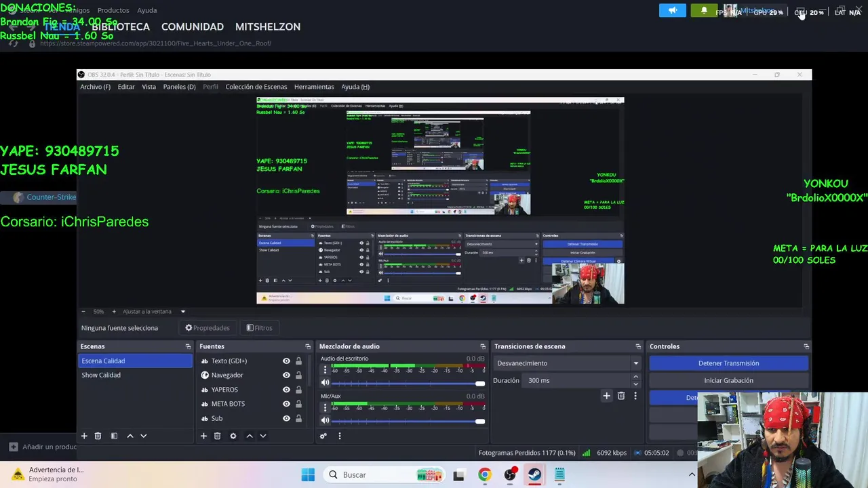Open transition properties three-dot icon
The height and width of the screenshot is (488, 868).
click(x=635, y=396)
